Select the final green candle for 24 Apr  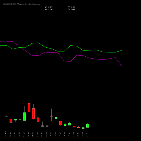[88, 126]
